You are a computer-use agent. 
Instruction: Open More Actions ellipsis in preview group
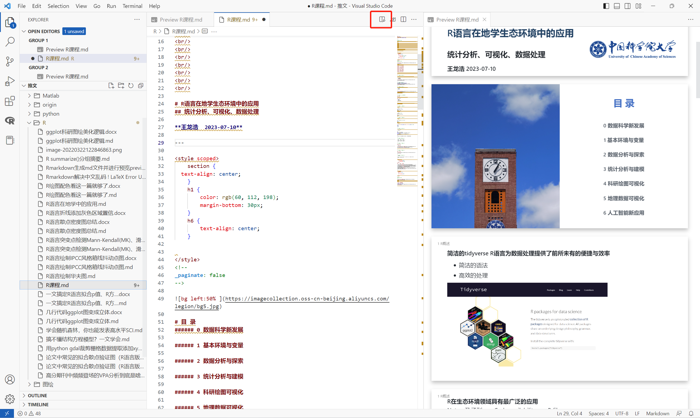[x=690, y=19]
